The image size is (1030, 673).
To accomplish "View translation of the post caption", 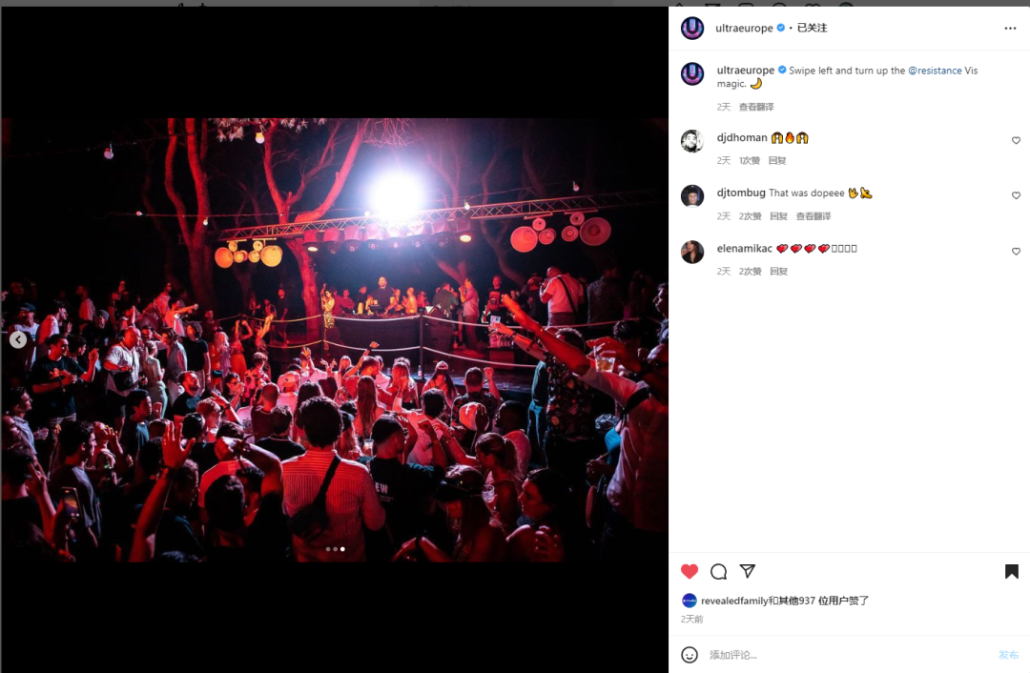I will pyautogui.click(x=756, y=107).
